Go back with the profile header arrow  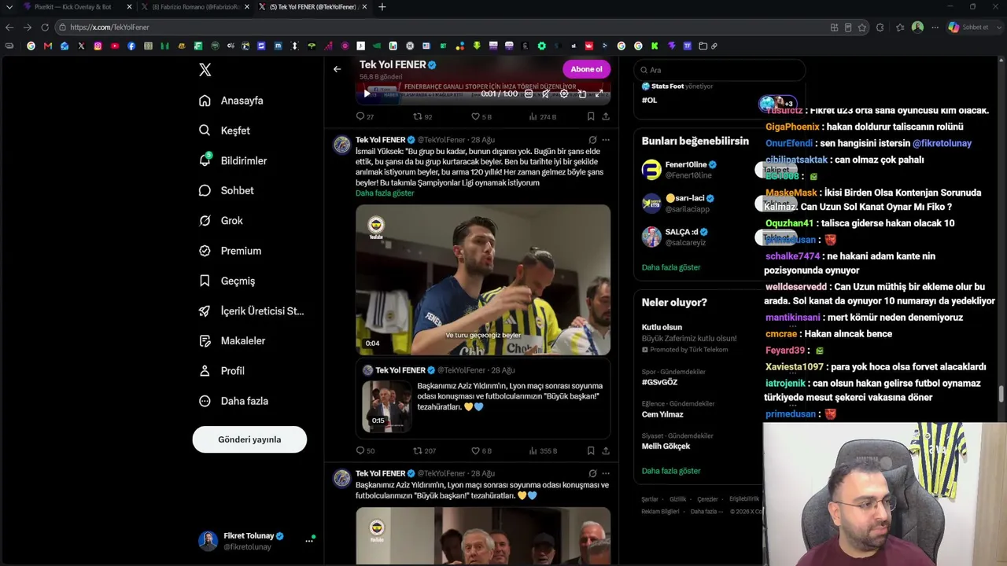[337, 69]
